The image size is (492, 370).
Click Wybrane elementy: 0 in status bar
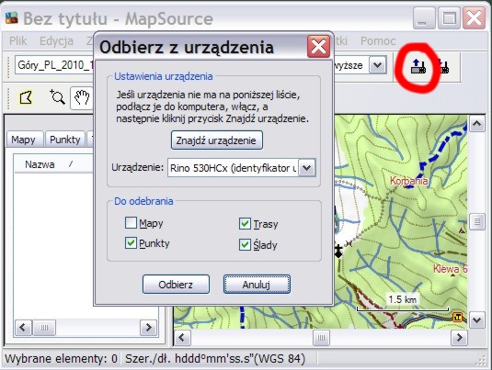click(61, 358)
